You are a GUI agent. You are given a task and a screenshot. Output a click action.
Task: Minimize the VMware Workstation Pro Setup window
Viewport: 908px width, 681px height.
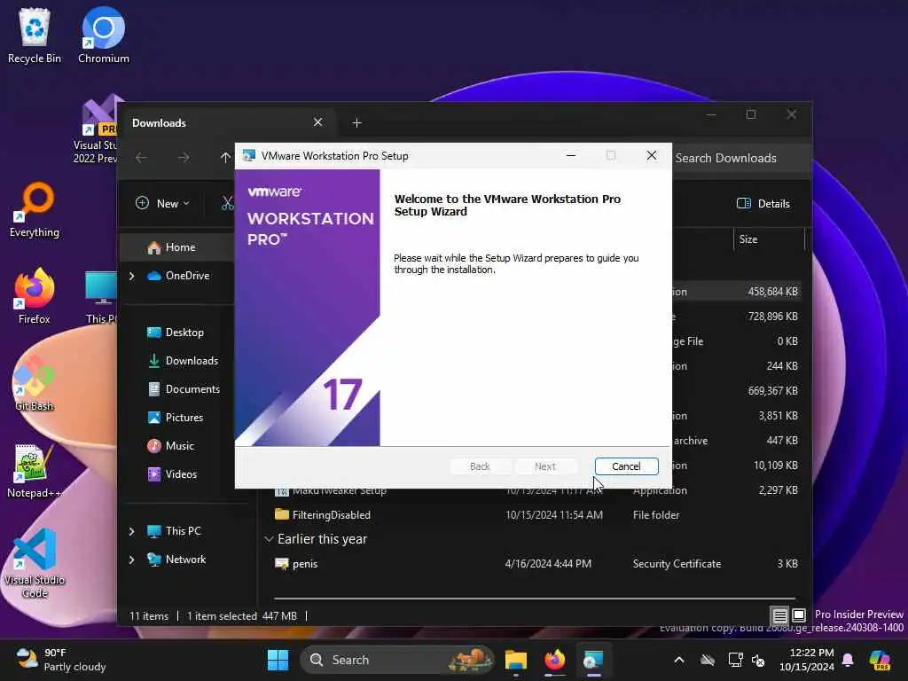570,155
